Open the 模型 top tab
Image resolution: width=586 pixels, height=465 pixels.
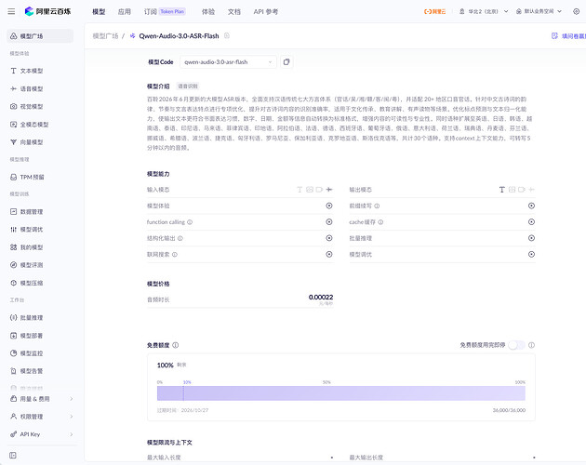tap(99, 12)
